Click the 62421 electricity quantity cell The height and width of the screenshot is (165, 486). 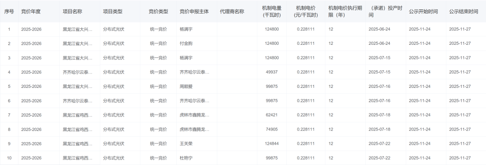pos(272,115)
